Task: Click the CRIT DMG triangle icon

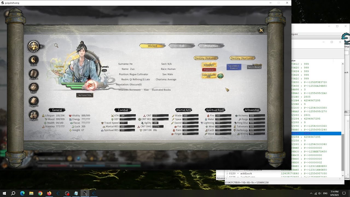Action: [x=139, y=127]
